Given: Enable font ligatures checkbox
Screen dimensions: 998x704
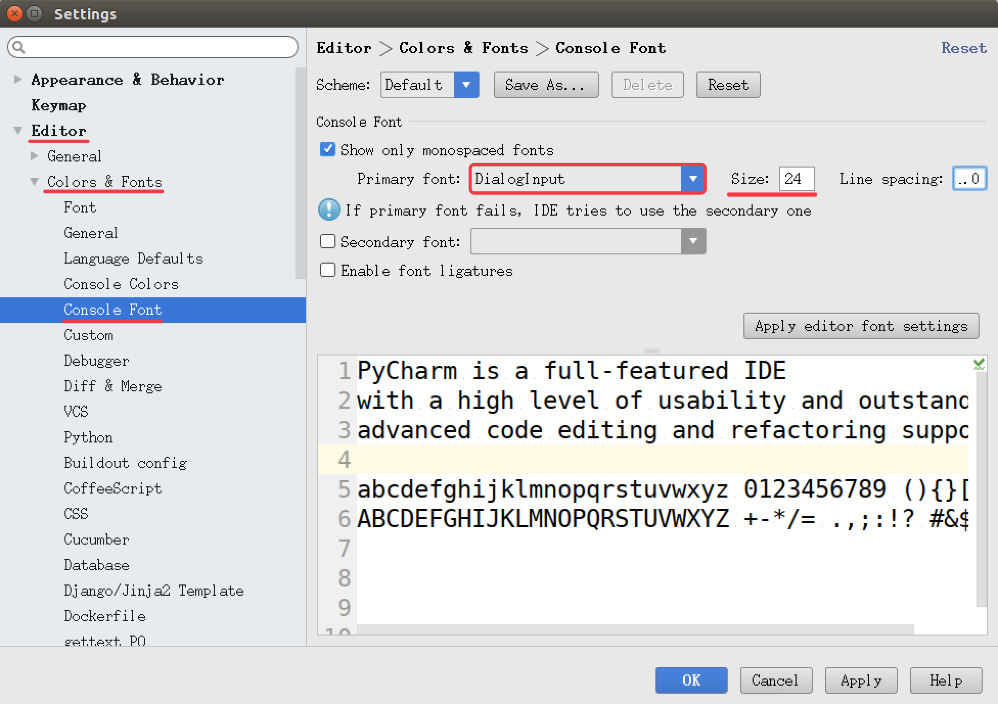Looking at the screenshot, I should pos(327,270).
